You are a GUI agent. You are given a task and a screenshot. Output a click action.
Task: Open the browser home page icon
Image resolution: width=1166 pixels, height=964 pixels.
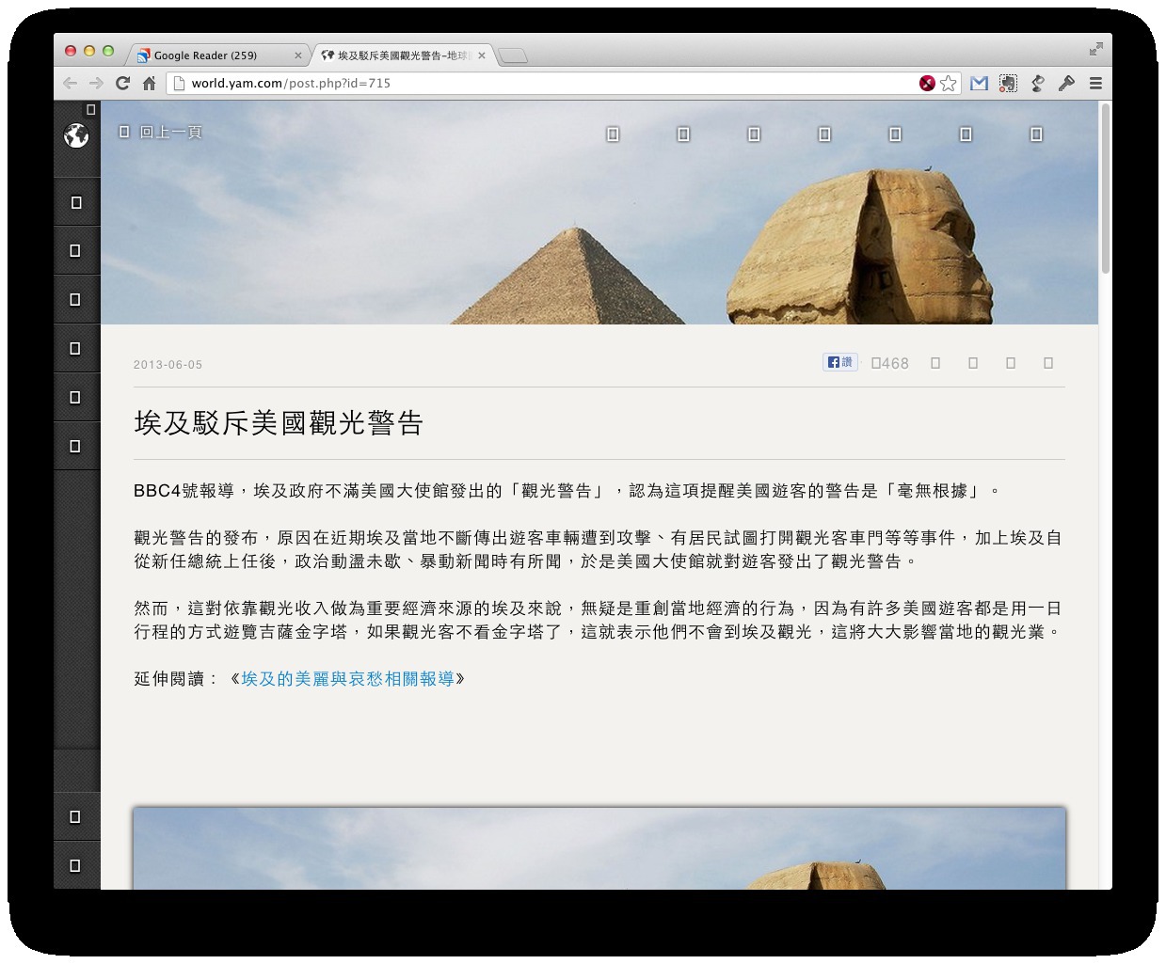click(x=149, y=83)
